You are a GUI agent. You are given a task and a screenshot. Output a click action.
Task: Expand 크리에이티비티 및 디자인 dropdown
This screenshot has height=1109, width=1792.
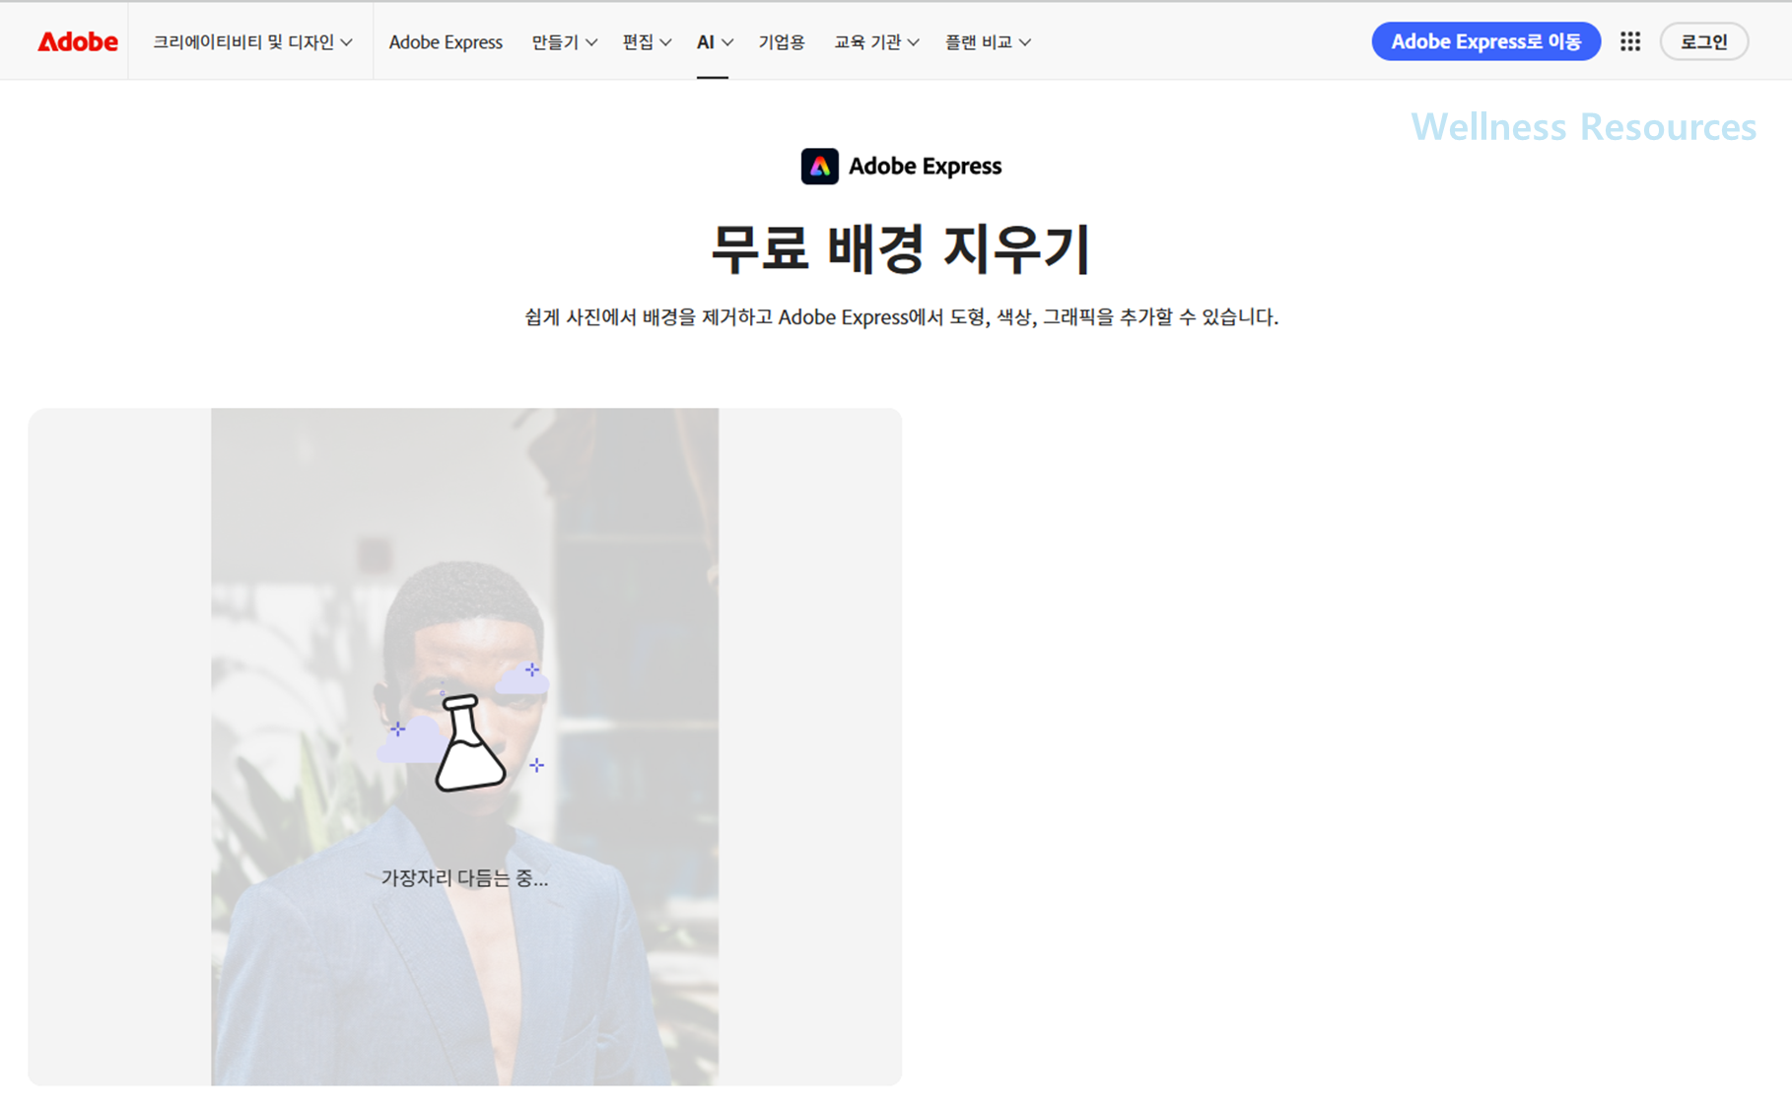point(252,41)
